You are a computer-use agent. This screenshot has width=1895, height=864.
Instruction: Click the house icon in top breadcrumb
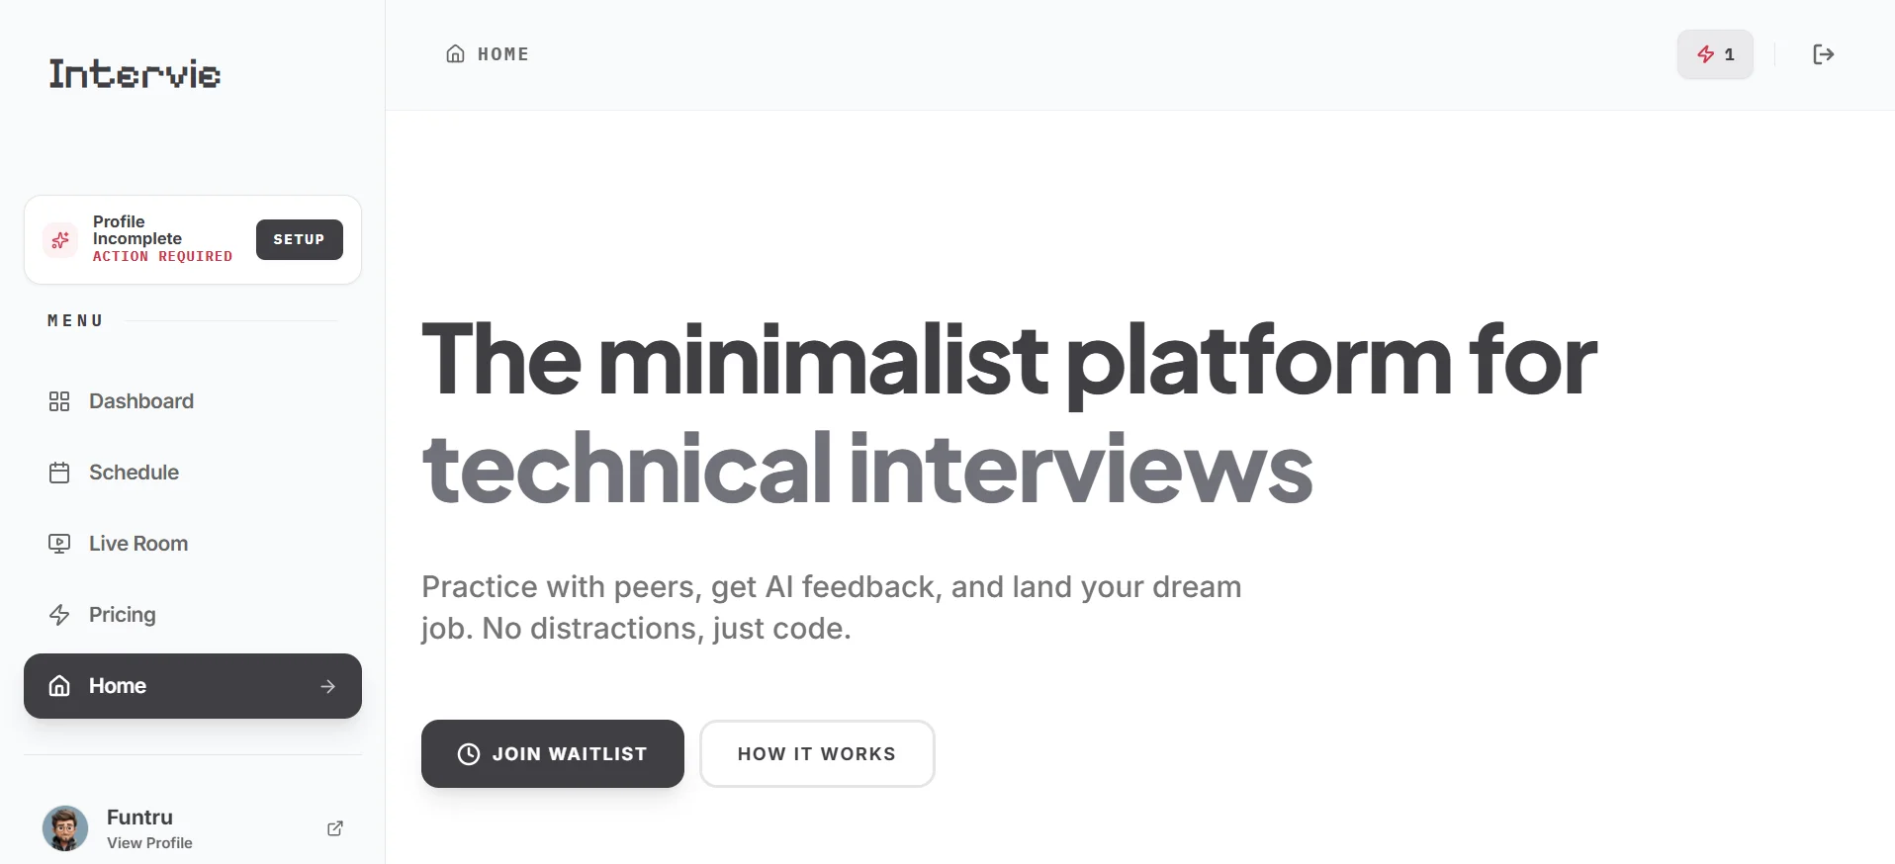coord(455,54)
